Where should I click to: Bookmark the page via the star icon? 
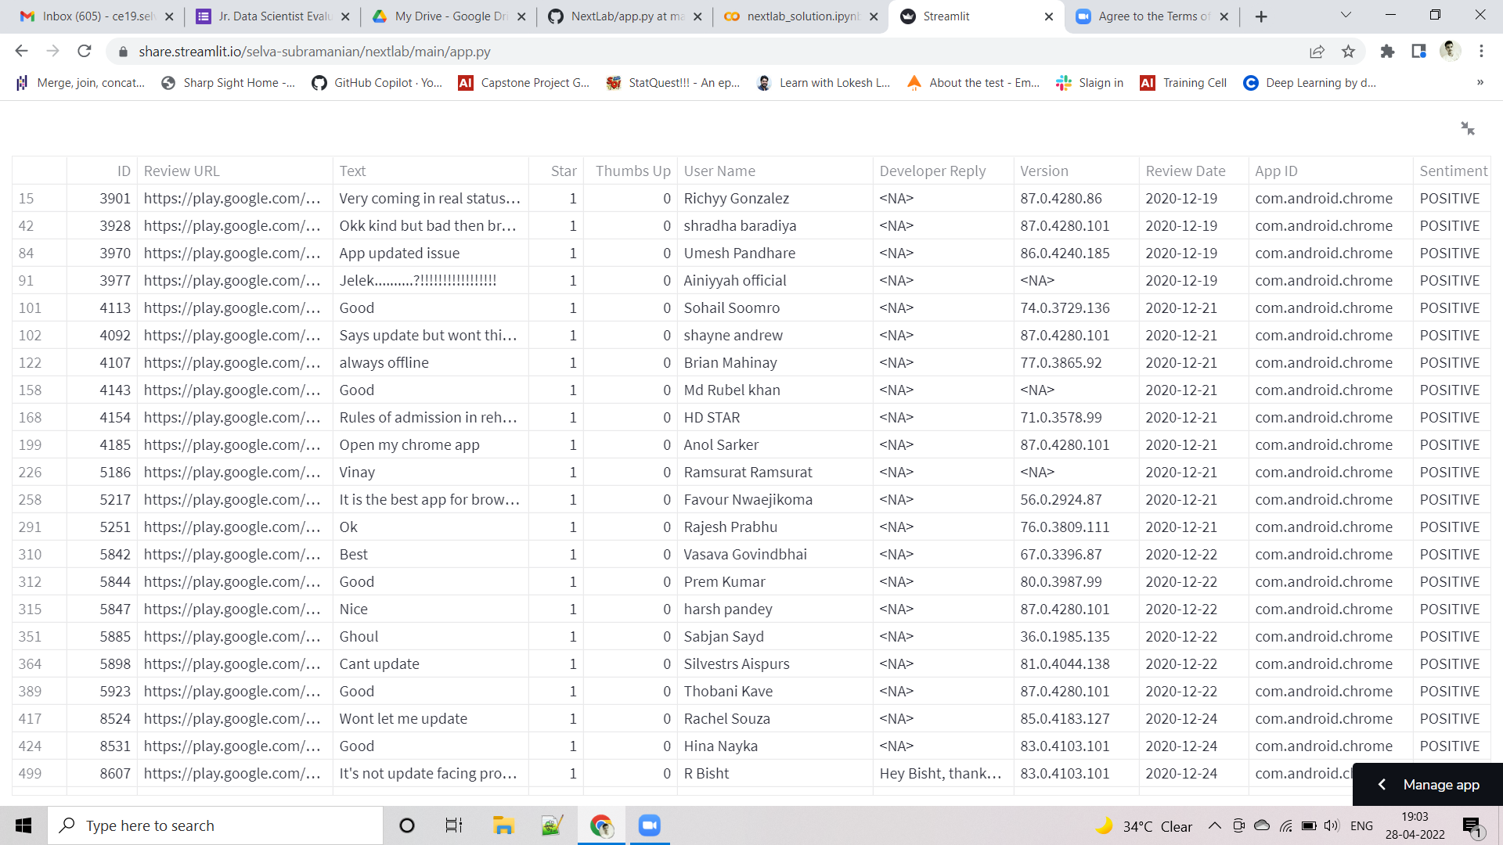(x=1349, y=51)
